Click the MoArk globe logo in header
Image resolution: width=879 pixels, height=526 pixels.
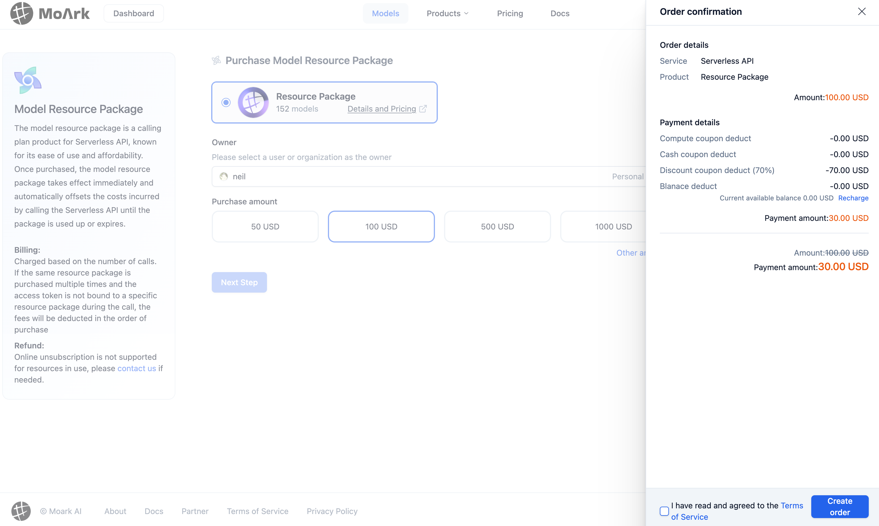tap(22, 13)
